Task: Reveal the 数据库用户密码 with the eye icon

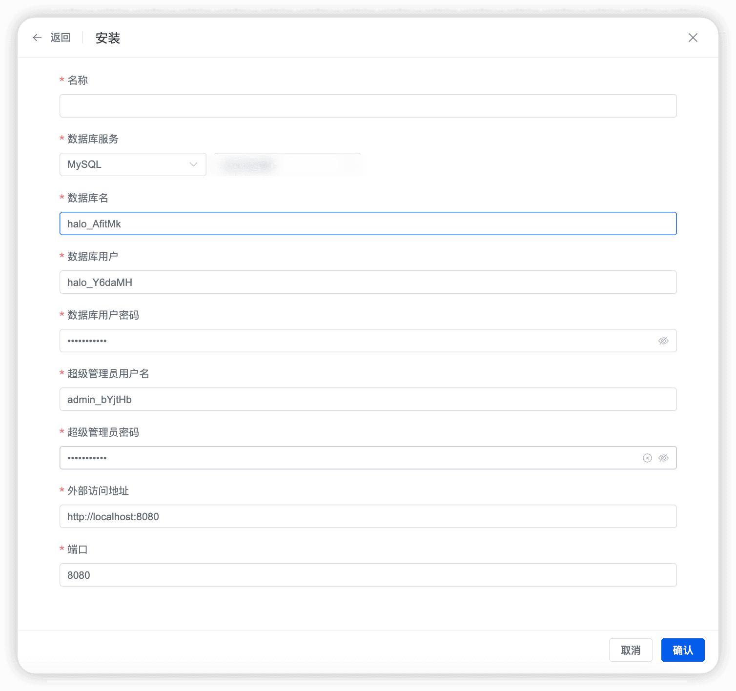Action: (x=663, y=341)
